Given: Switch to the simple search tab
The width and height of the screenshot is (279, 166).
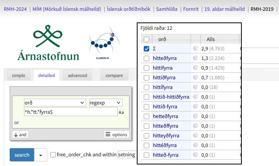Looking at the screenshot, I should tap(19, 75).
